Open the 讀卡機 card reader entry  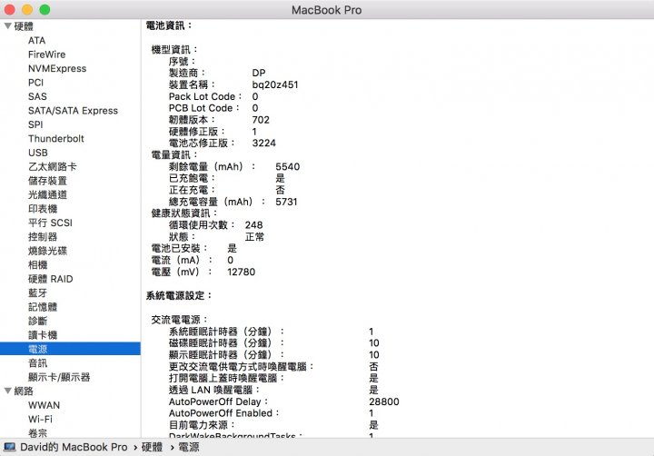click(43, 335)
